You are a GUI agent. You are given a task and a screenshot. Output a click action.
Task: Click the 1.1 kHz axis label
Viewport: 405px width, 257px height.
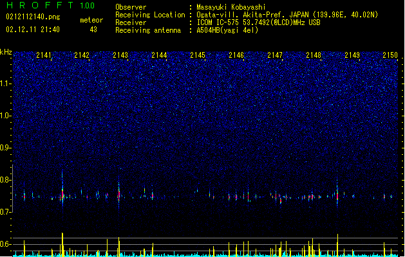tap(5, 84)
